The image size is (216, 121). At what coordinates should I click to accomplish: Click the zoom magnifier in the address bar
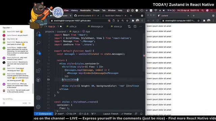[x=123, y=21]
